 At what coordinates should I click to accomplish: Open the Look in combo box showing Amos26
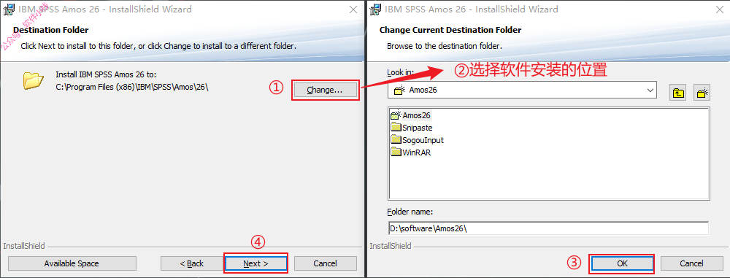pos(522,90)
